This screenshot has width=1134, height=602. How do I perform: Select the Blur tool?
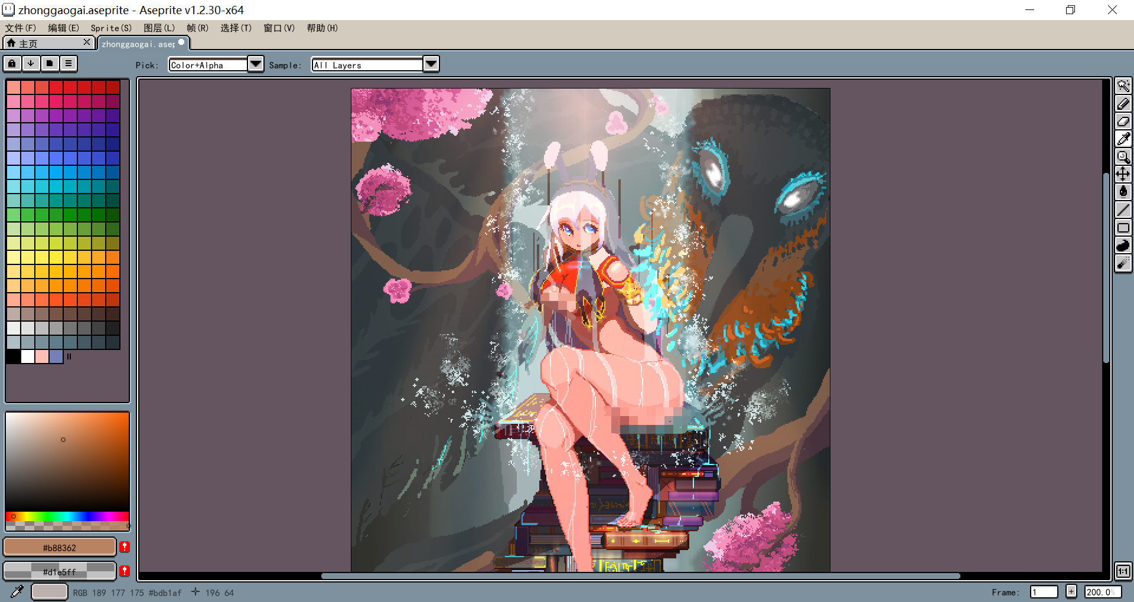(x=1123, y=263)
